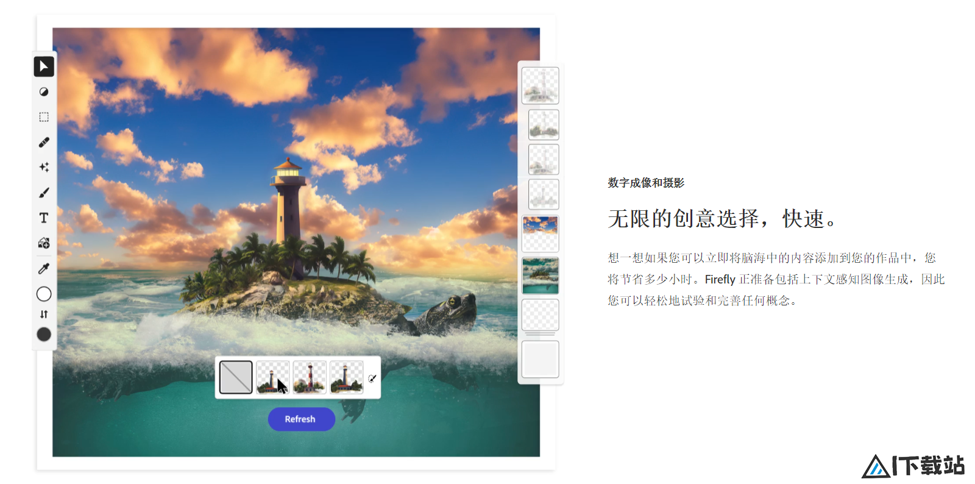Select the ocean island layer thumbnail
975x484 pixels.
coord(541,276)
